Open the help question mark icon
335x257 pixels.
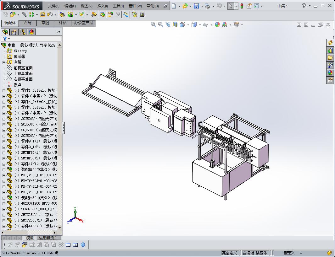coord(304,6)
